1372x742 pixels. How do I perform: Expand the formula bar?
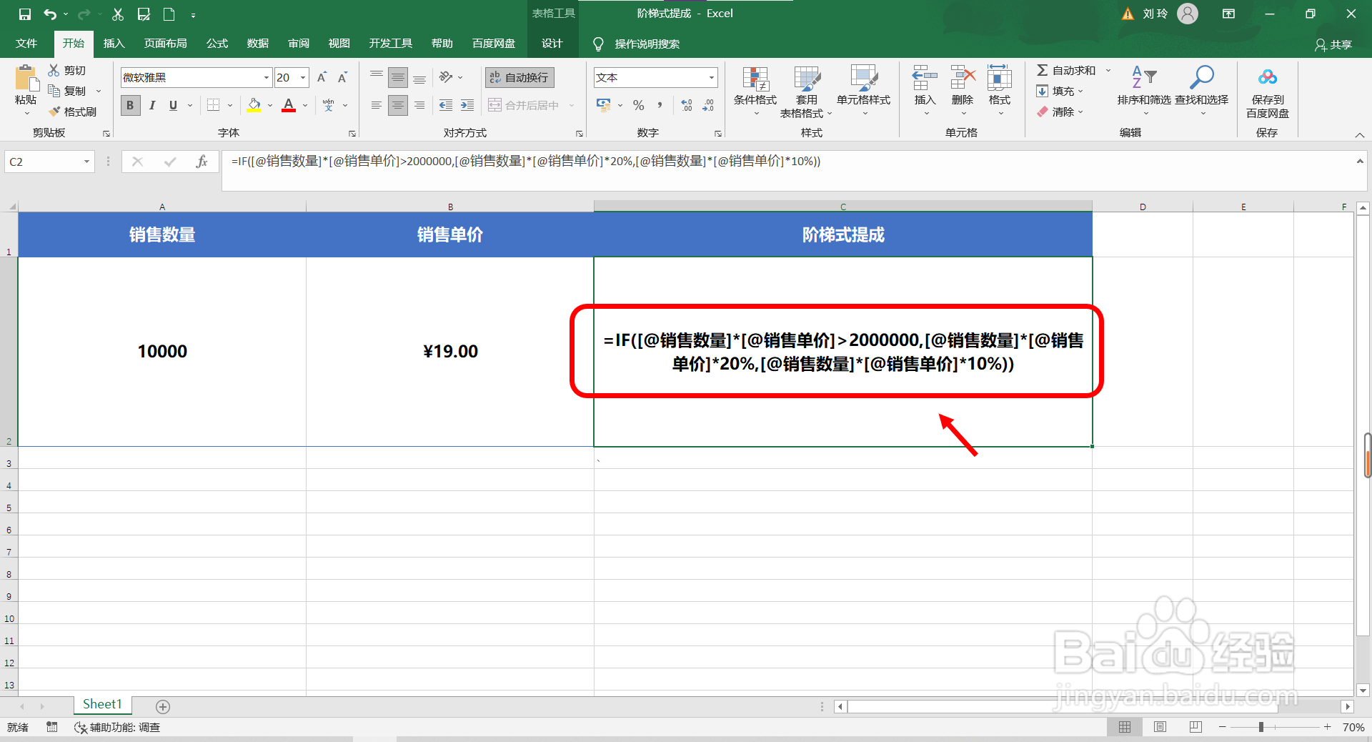click(1359, 162)
